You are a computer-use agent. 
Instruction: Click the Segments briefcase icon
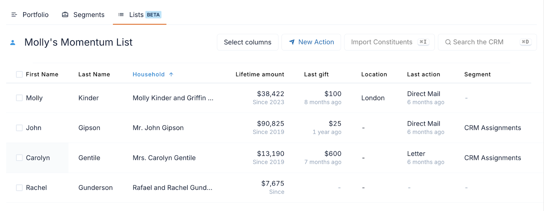point(65,15)
